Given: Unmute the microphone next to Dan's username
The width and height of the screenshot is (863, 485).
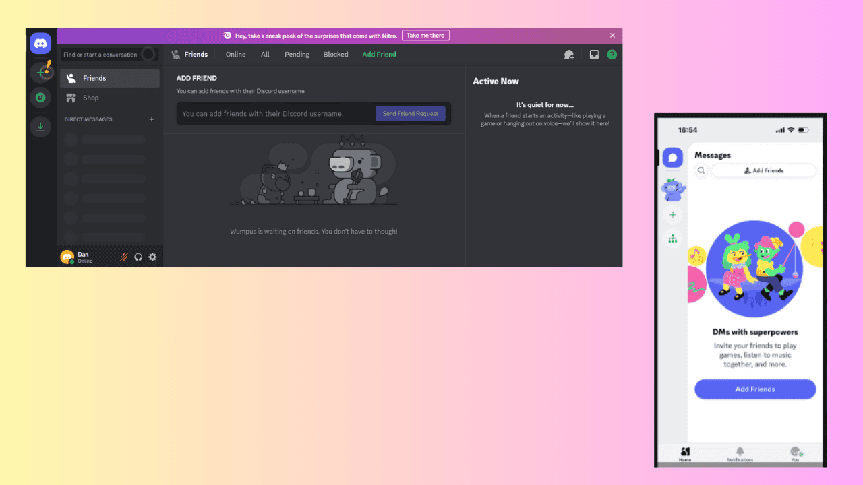Looking at the screenshot, I should click(x=123, y=257).
